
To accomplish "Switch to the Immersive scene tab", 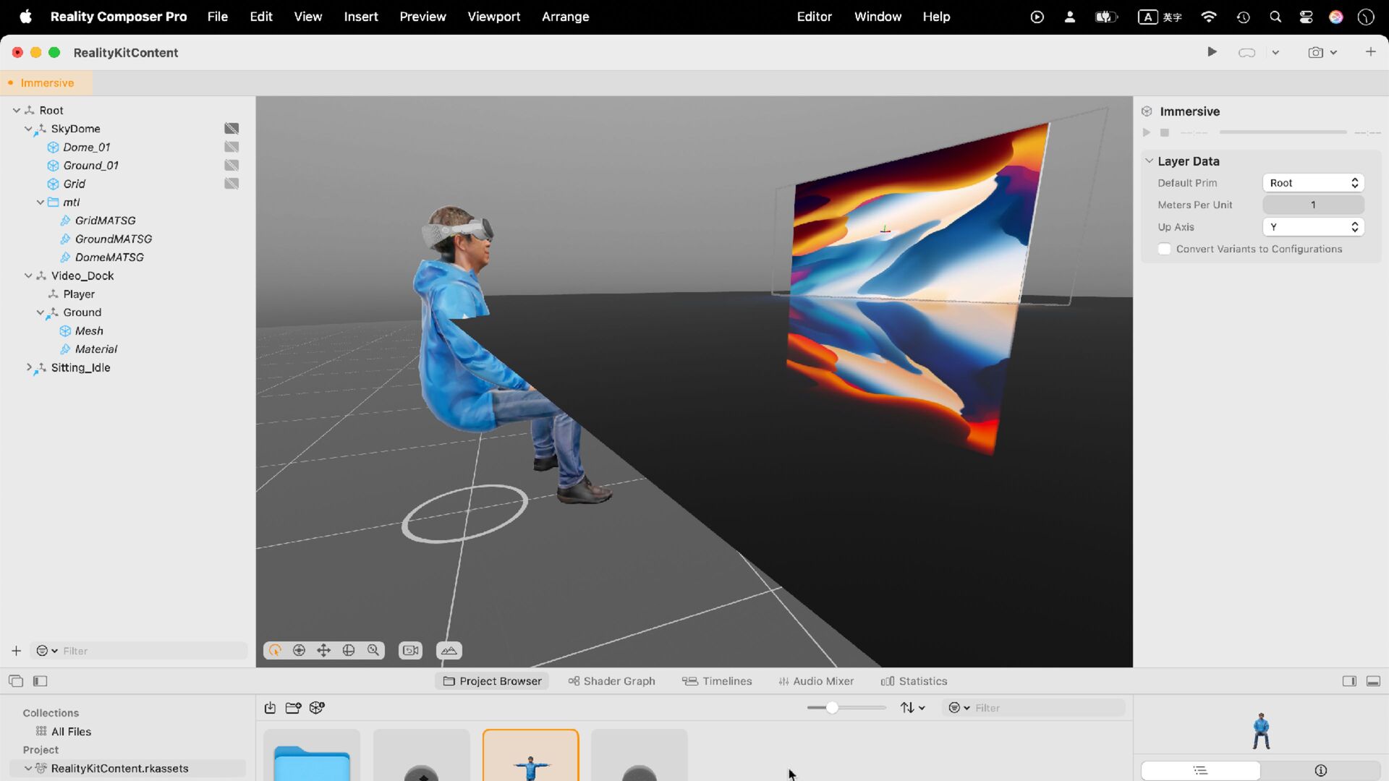I will coord(46,83).
